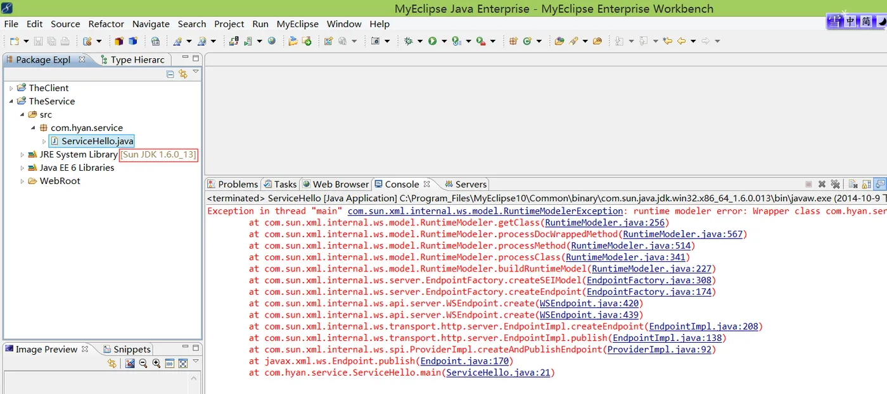
Task: Switch to the Tasks tab
Action: (x=280, y=184)
